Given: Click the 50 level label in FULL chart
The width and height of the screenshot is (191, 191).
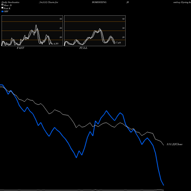Looking at the screenshot, I should click(x=123, y=28).
